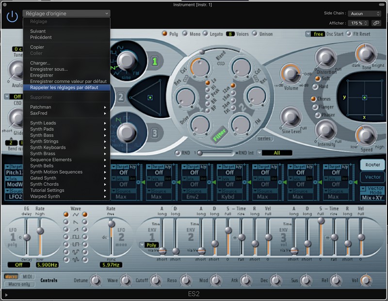Viewport: 388px width, 301px height.
Task: Click the LFO 2 Rate slider
Action: pos(112,224)
